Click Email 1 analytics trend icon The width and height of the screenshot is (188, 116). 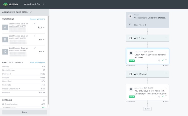[163, 60]
